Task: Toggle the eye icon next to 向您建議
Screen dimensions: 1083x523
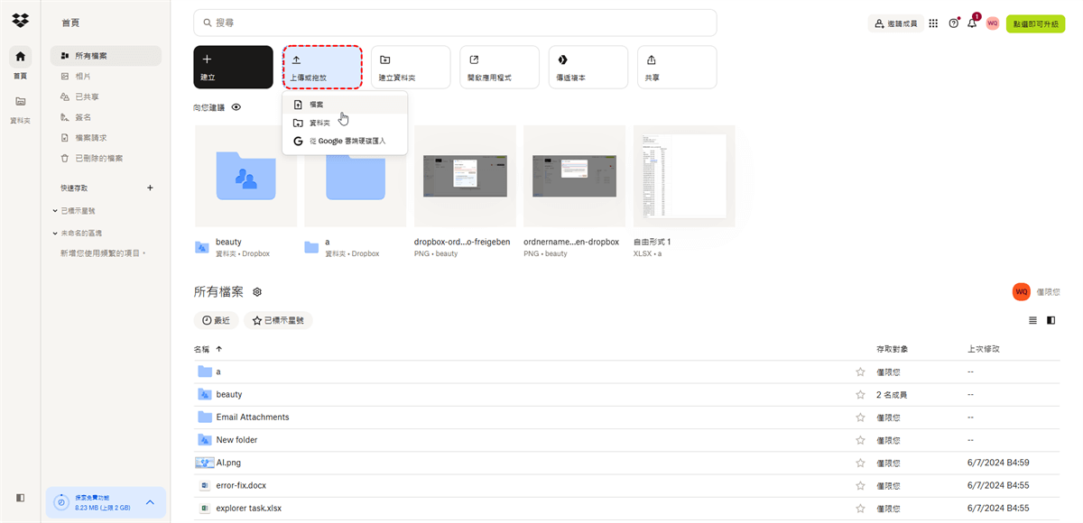Action: tap(236, 107)
